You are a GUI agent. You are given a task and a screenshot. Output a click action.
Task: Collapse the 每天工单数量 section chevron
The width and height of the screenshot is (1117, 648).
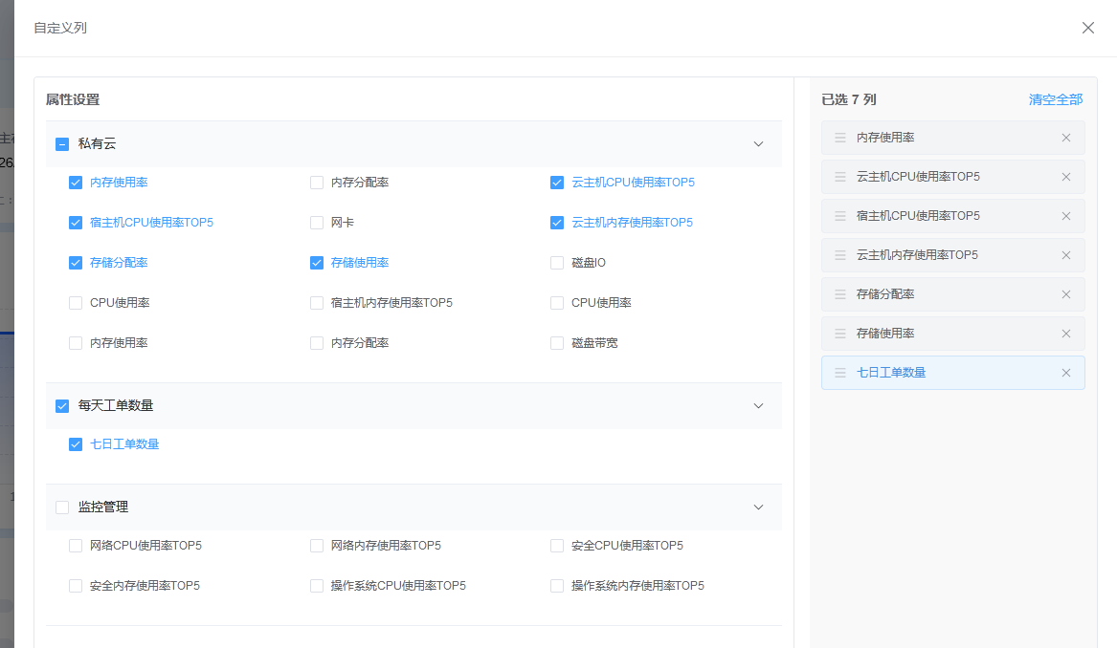click(758, 405)
